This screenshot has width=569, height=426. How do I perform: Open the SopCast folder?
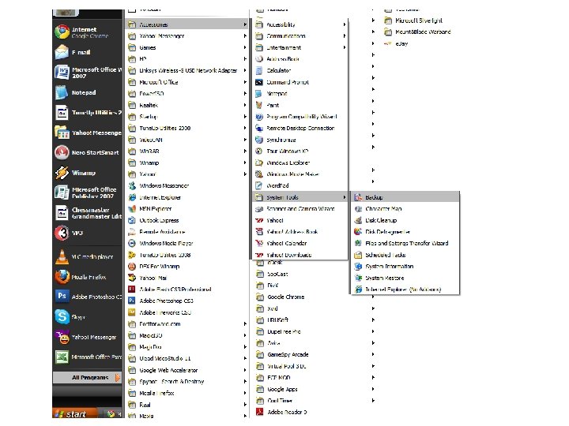point(272,274)
